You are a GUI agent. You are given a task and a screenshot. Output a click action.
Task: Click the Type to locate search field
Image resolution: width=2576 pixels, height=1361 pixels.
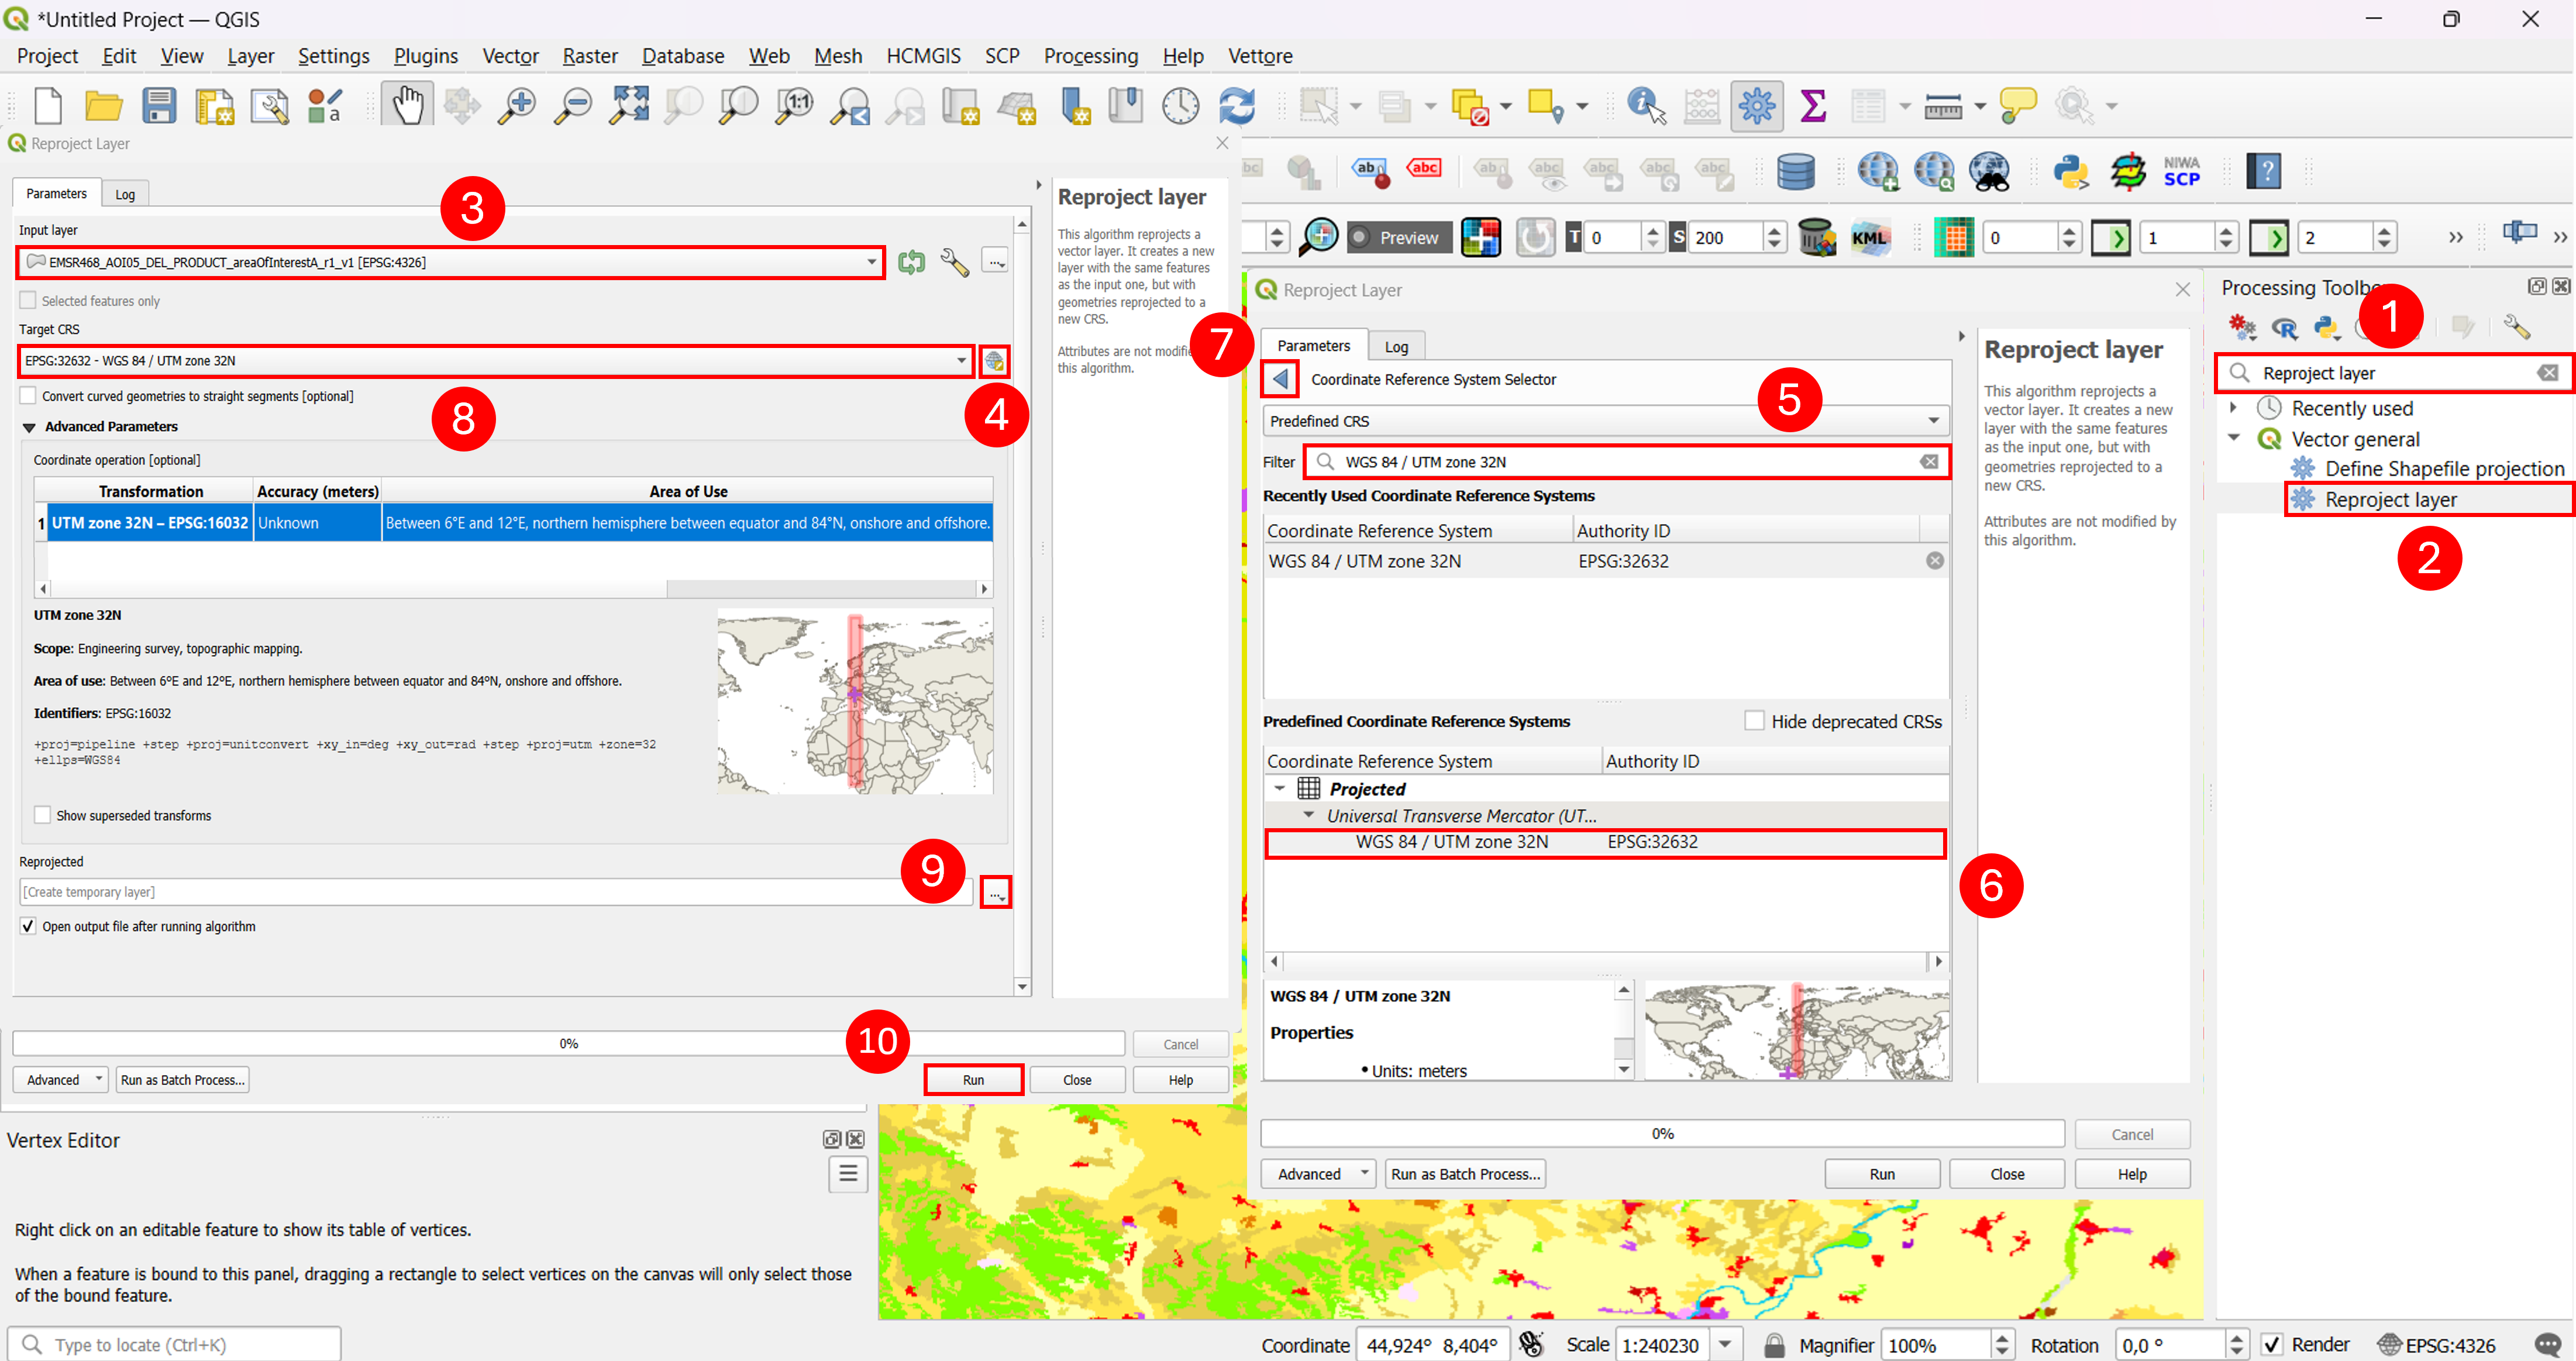coord(174,1345)
